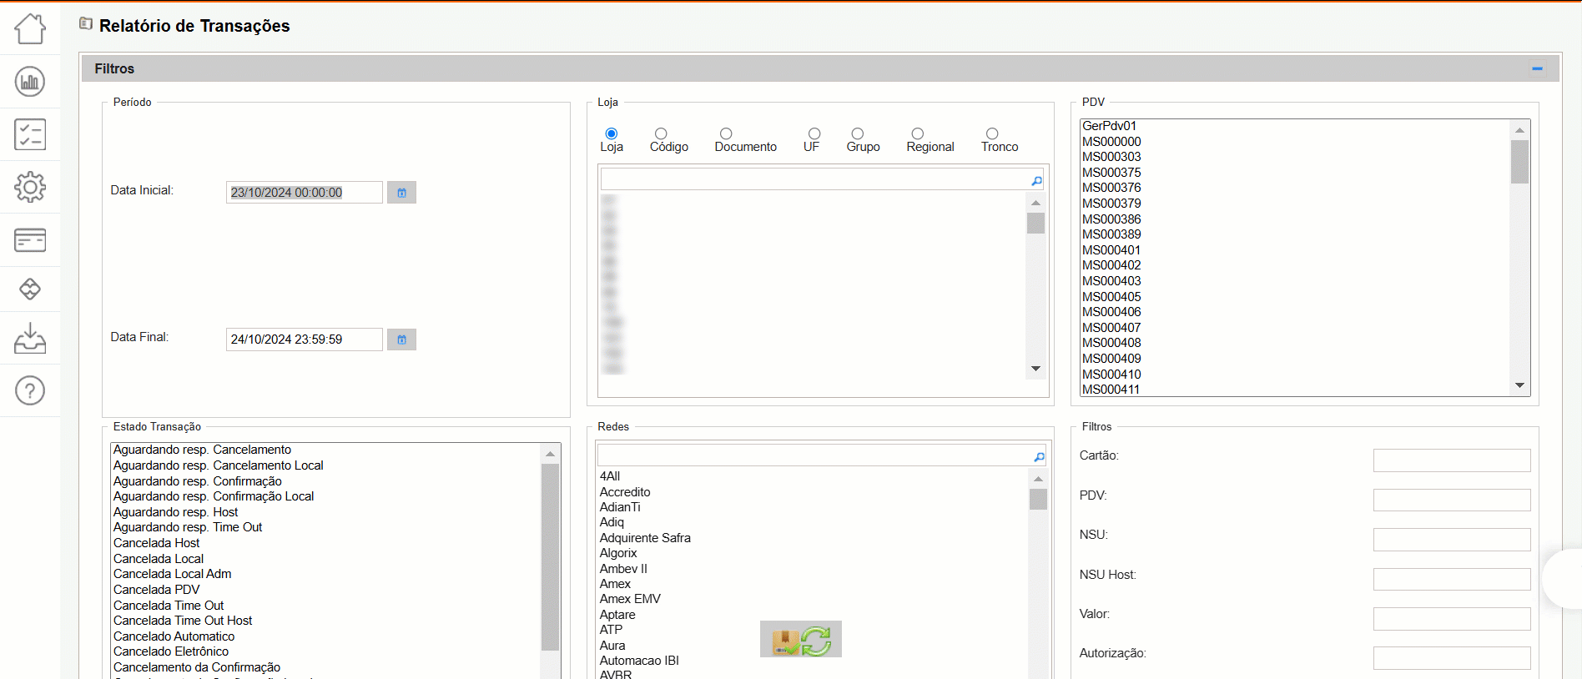Image resolution: width=1582 pixels, height=679 pixels.
Task: Click the Cartão filter input
Action: 1452,460
